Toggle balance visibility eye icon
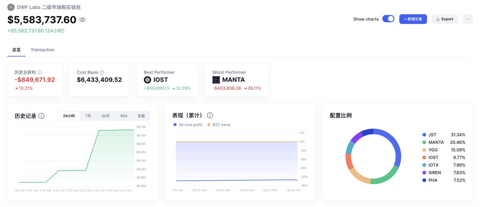The image size is (480, 207). pyautogui.click(x=82, y=20)
